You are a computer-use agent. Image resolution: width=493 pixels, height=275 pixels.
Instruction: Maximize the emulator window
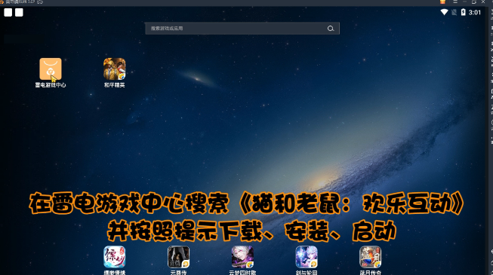click(x=474, y=2)
